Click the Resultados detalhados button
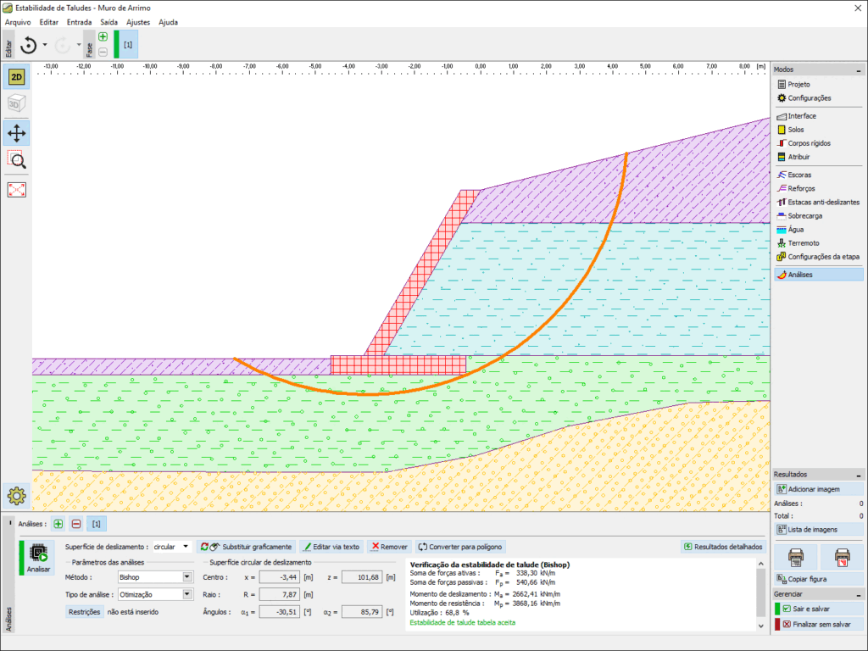The image size is (868, 651). pyautogui.click(x=722, y=547)
